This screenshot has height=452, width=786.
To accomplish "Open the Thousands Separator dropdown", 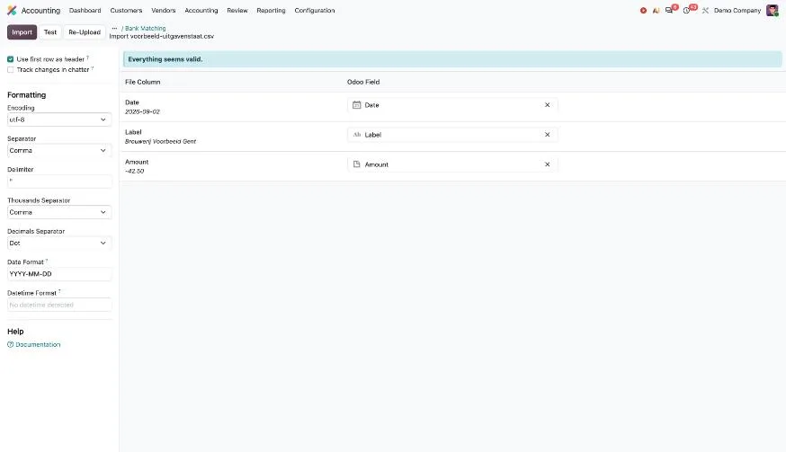I will [59, 212].
